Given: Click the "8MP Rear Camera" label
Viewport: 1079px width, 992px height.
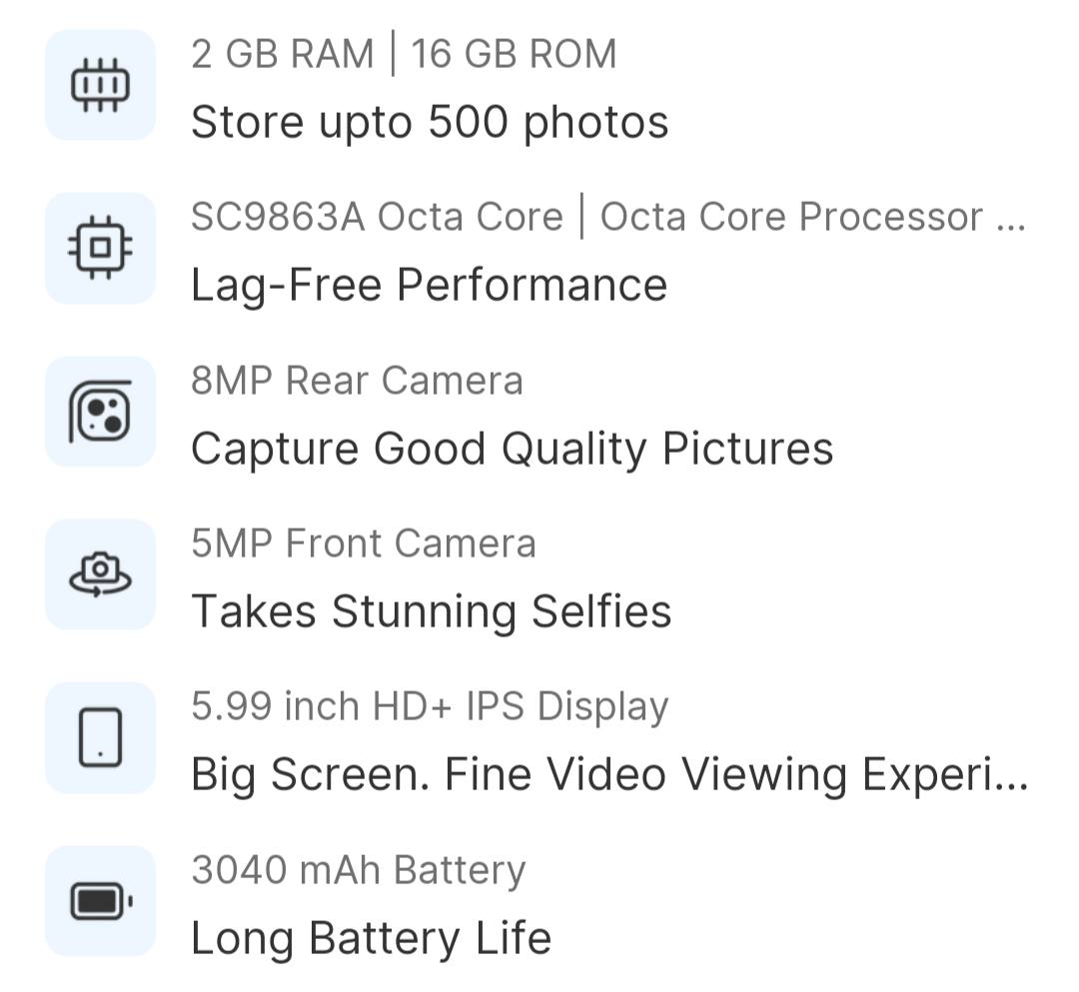Looking at the screenshot, I should click(357, 381).
